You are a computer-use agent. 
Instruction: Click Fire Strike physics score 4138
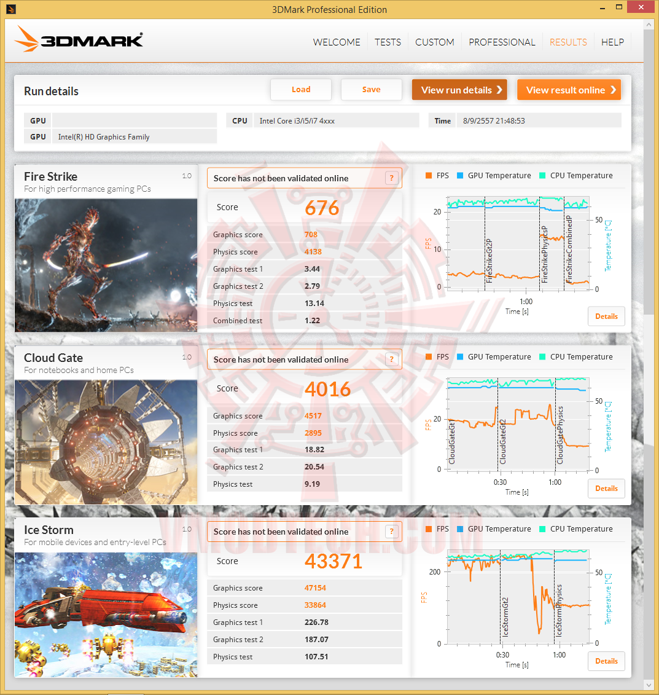(313, 252)
